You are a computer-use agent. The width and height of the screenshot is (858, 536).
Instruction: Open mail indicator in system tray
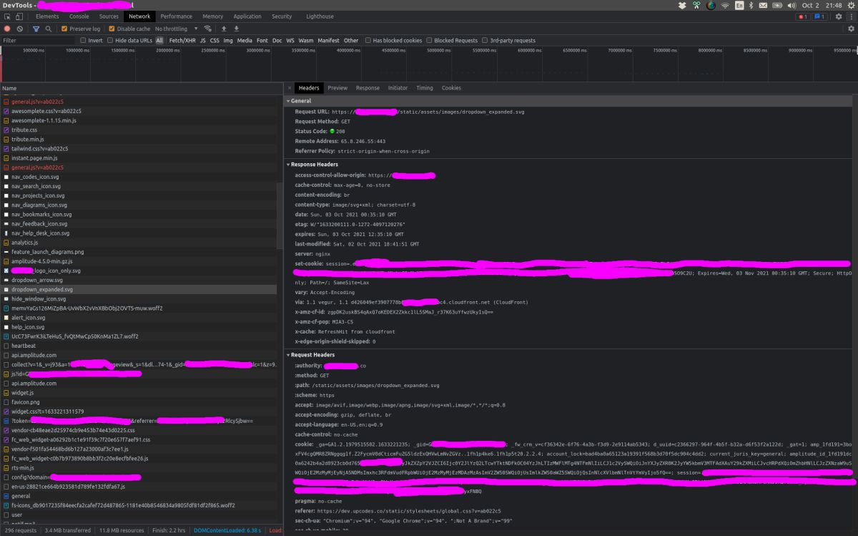pyautogui.click(x=764, y=5)
